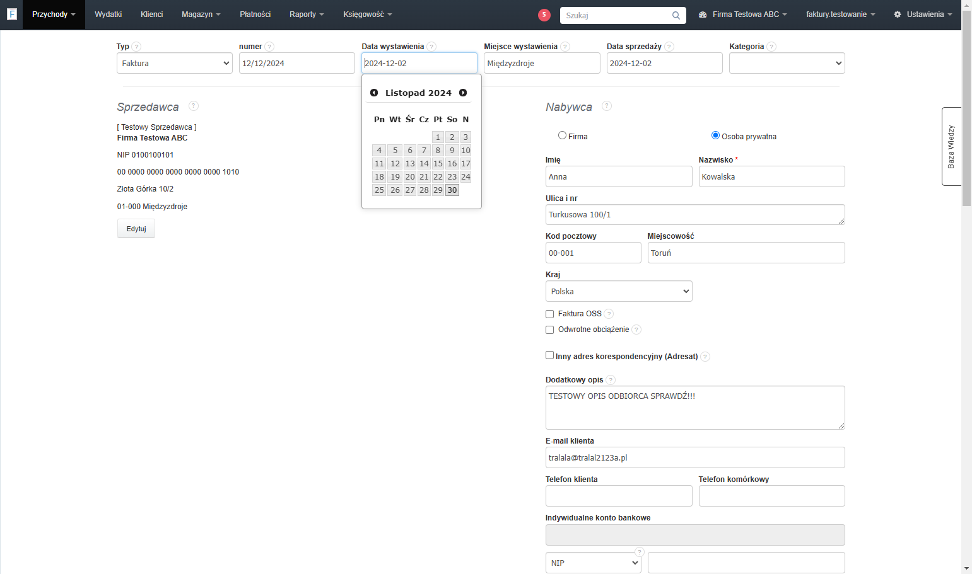Go to next month in calendar
The width and height of the screenshot is (972, 574).
(x=463, y=93)
